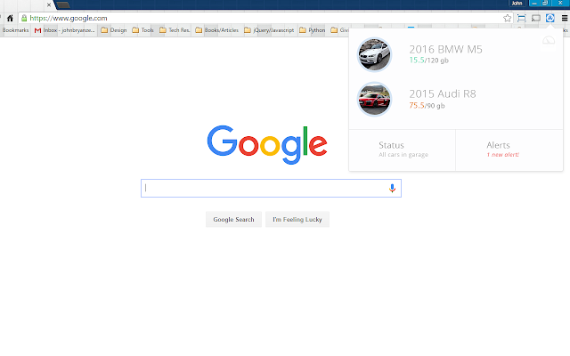Click the green secure padlock icon
Viewport: 570px width, 356px height.
pyautogui.click(x=24, y=18)
